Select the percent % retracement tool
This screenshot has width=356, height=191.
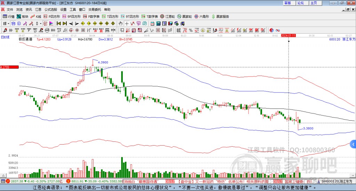pyautogui.click(x=191, y=30)
